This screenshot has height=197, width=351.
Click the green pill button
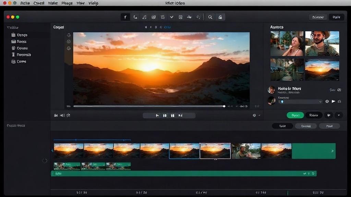[295, 115]
